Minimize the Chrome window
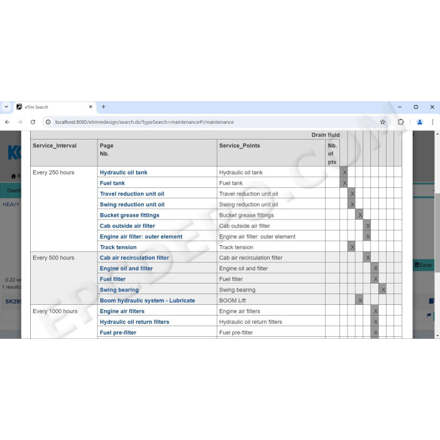Screen dimensions: 440x440 pos(400,107)
